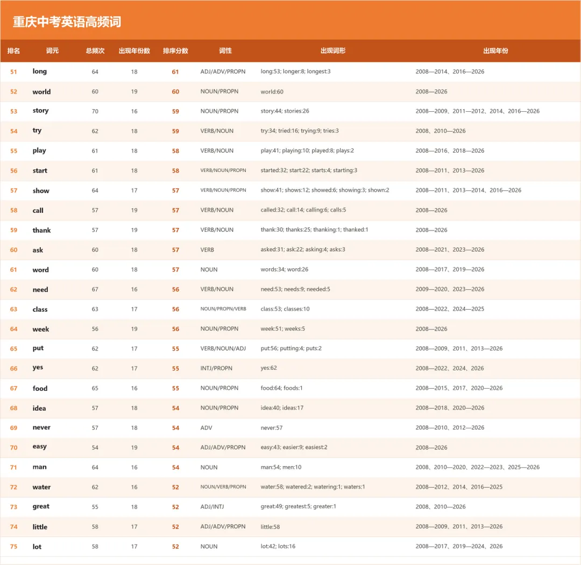The width and height of the screenshot is (581, 565).
Task: Click the years "2009—2020、2023—2026" in the need row
Action: pyautogui.click(x=450, y=289)
